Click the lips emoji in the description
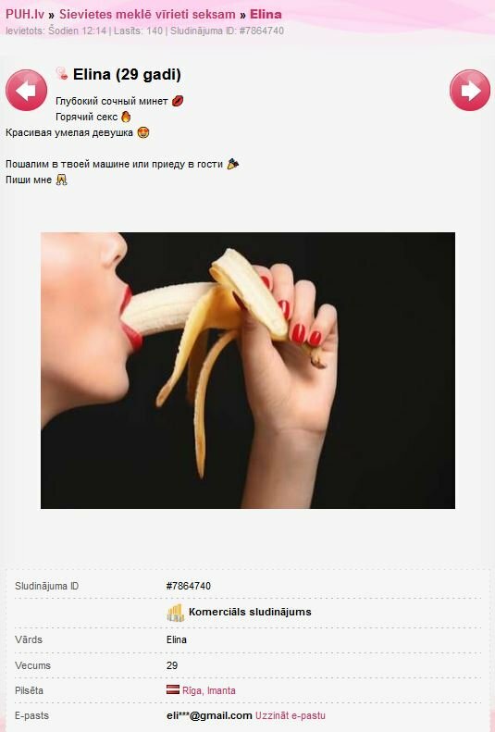Viewport: 495px width, 732px height. coord(178,101)
